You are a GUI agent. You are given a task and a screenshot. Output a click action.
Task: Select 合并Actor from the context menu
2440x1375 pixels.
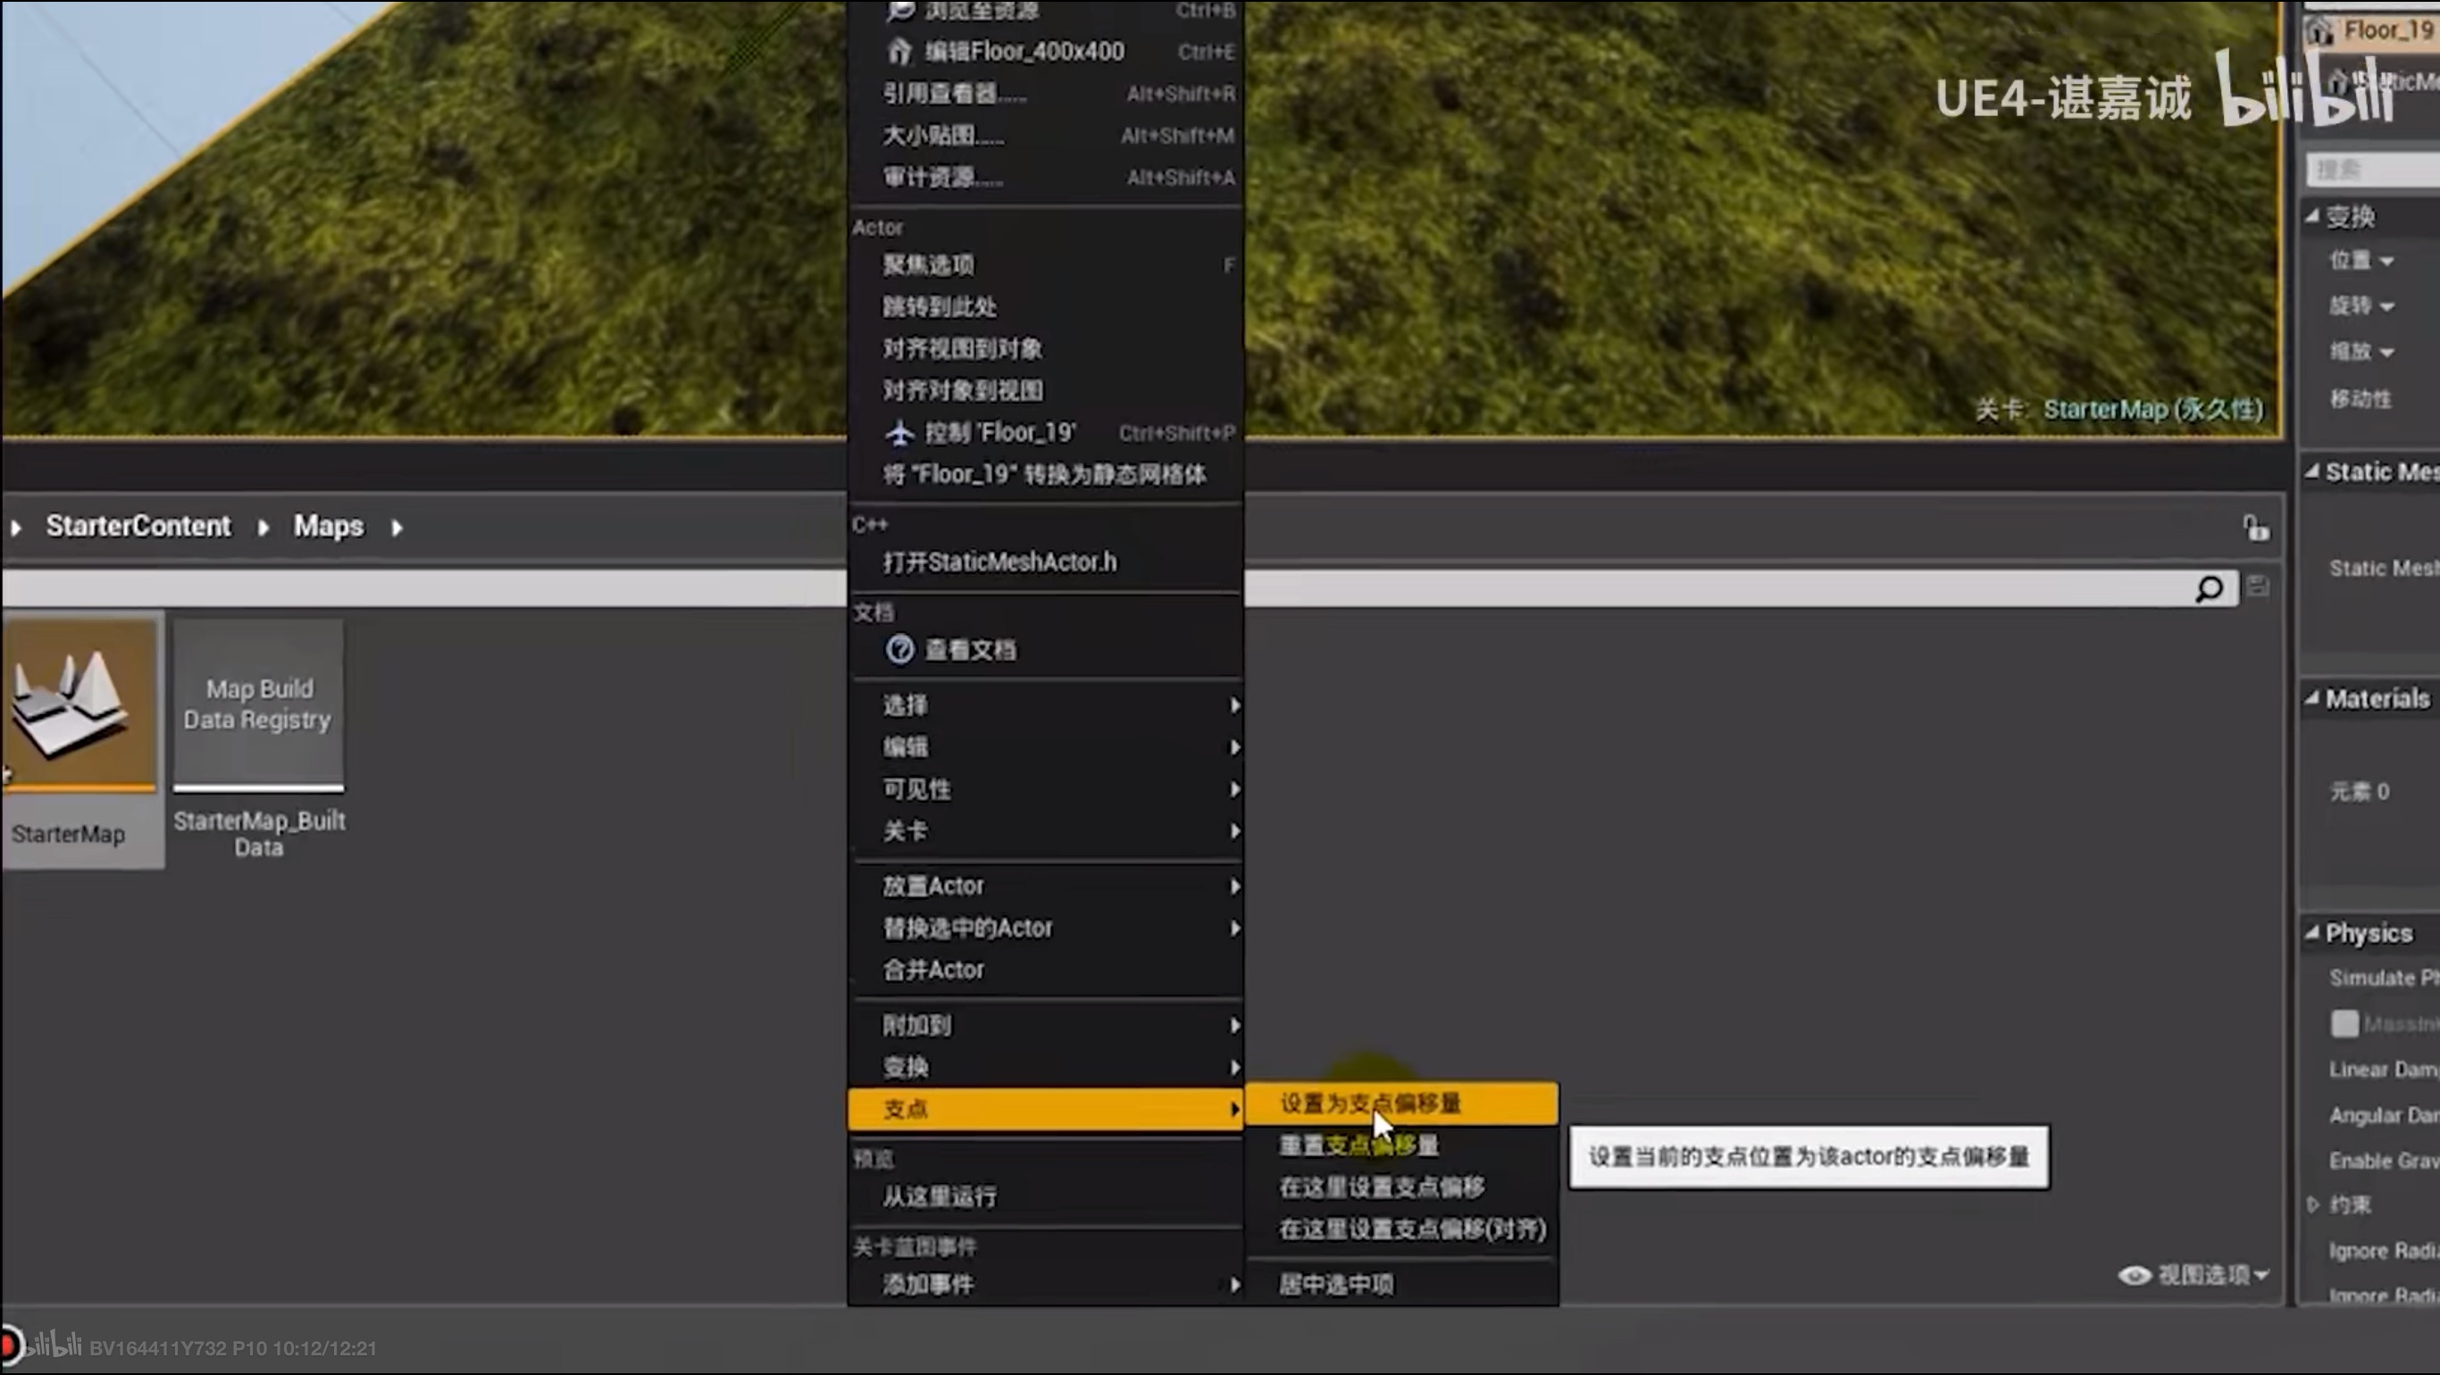(933, 969)
